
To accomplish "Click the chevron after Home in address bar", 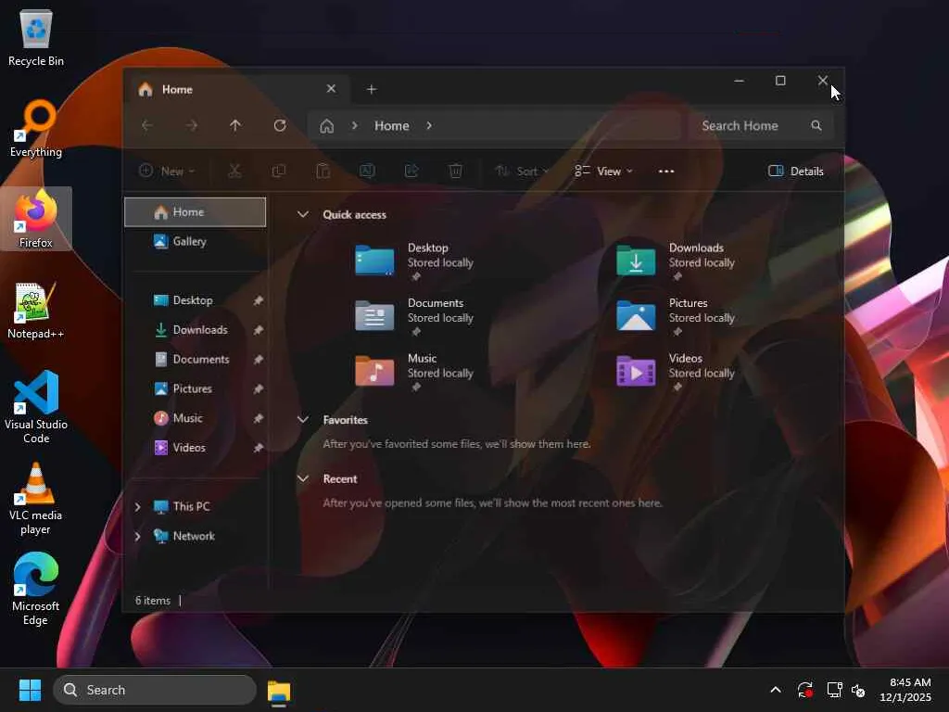I will [429, 125].
